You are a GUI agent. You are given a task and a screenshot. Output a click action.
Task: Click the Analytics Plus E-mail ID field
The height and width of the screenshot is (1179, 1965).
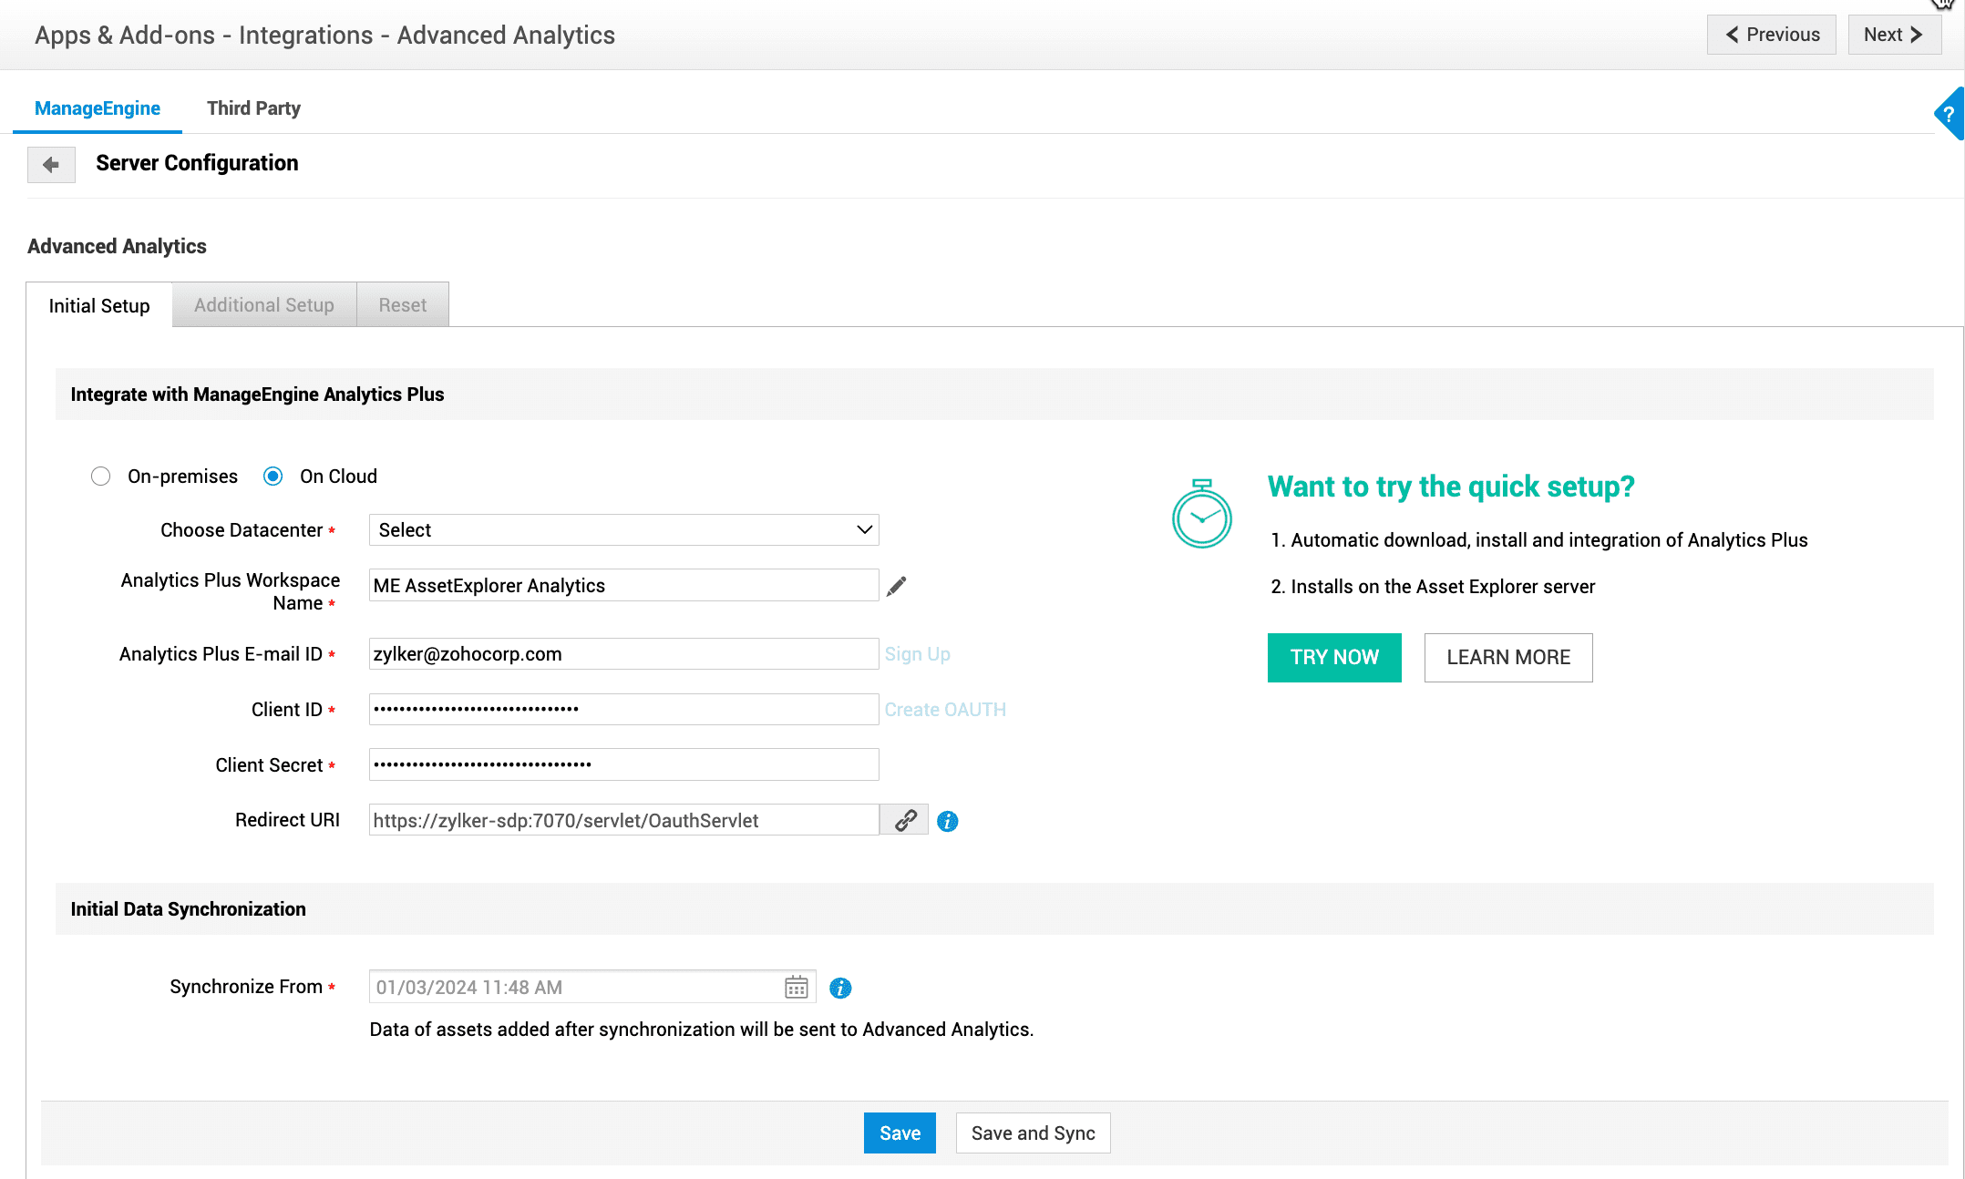(623, 654)
